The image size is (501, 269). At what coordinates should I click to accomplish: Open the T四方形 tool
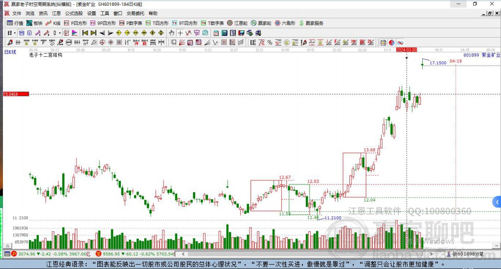pyautogui.click(x=157, y=23)
